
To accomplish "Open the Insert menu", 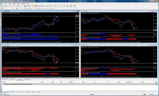I will point(10,4).
